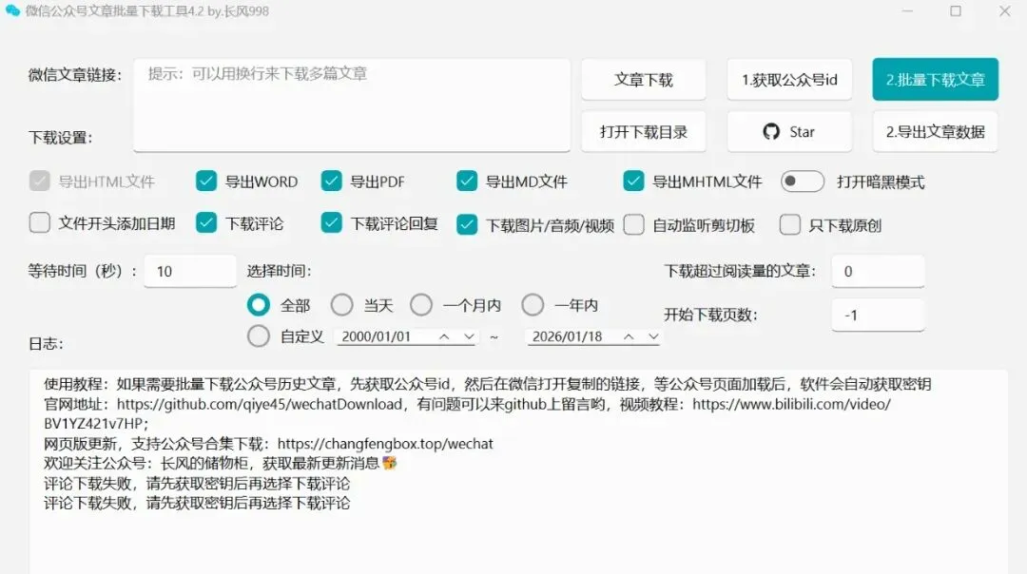Uncheck 导出PDF option
1027x574 pixels.
coord(332,182)
